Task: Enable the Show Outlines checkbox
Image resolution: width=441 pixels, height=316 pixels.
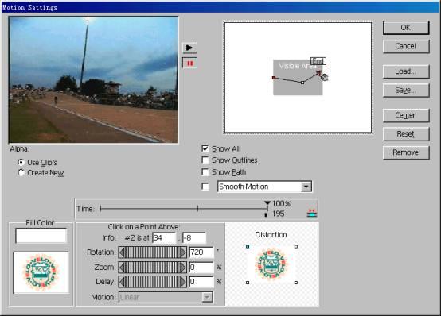Action: 205,160
